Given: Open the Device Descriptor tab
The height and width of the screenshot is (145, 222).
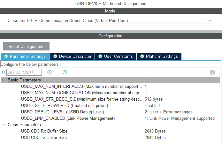Looking at the screenshot, I should coord(72,56).
